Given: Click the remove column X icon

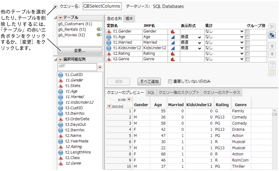Looking at the screenshot, I should tap(272, 27).
